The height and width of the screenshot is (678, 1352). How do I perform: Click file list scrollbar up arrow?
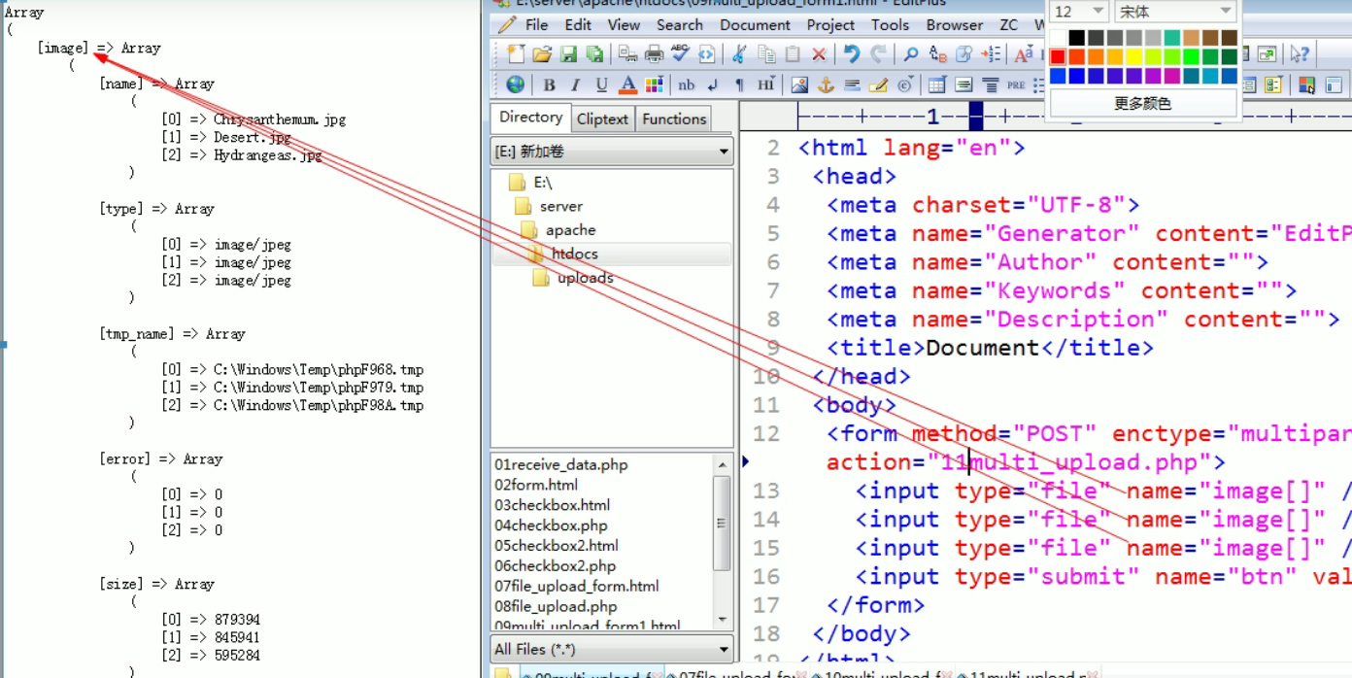pyautogui.click(x=722, y=465)
